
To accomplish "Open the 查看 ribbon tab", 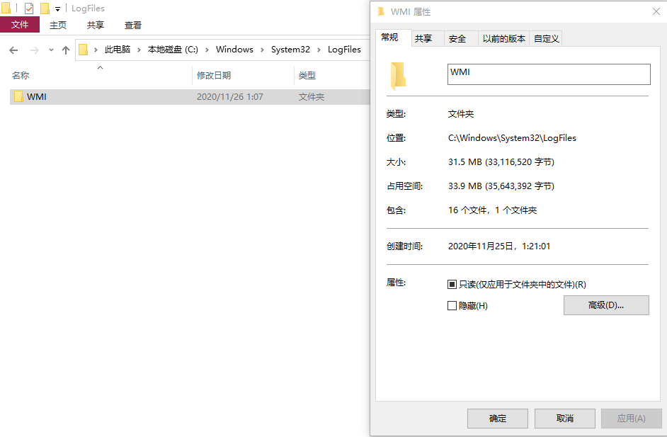I will pyautogui.click(x=132, y=25).
